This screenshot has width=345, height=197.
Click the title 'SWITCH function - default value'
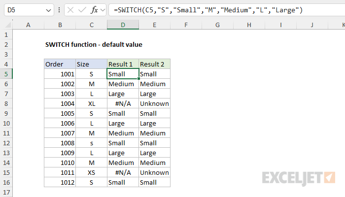click(94, 45)
